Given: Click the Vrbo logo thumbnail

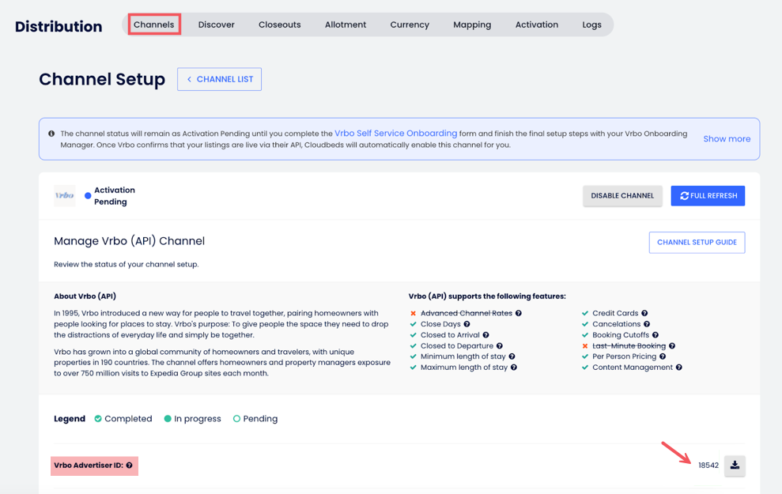Looking at the screenshot, I should click(x=65, y=195).
